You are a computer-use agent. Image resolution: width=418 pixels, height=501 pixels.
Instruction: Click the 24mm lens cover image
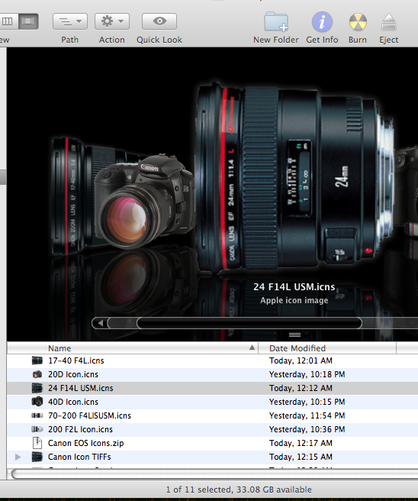click(294, 179)
